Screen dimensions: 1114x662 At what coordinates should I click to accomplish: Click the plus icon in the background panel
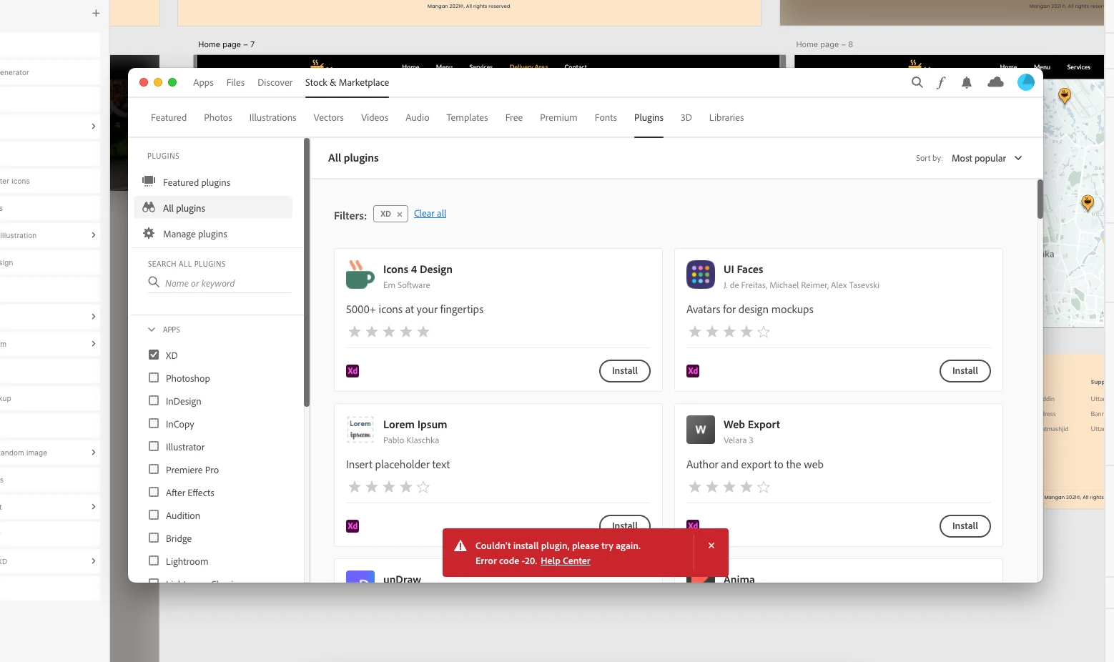96,13
